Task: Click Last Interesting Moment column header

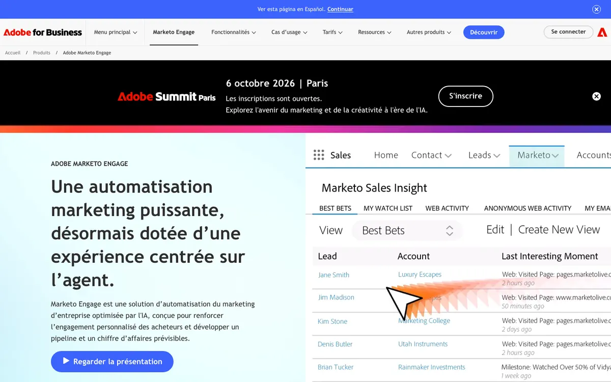Action: pyautogui.click(x=549, y=256)
